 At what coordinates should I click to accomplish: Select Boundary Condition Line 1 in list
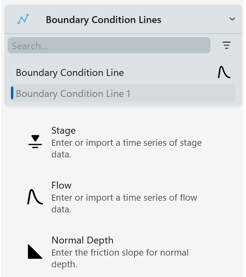(73, 94)
